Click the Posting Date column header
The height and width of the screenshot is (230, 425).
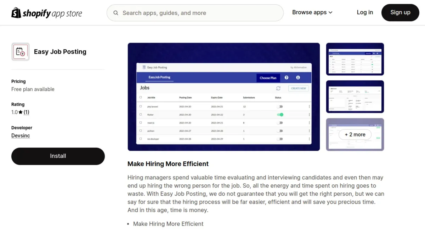185,97
